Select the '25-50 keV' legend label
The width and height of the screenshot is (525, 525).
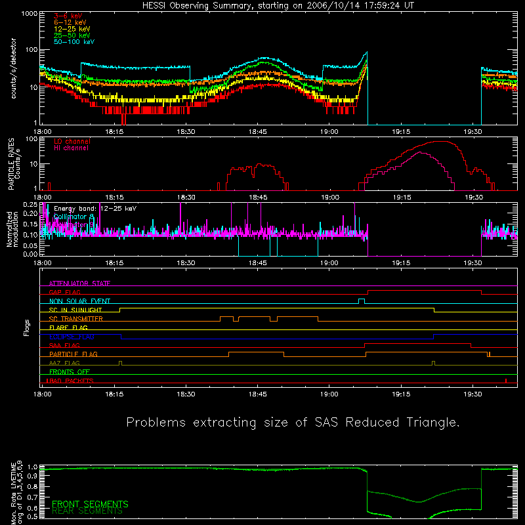point(72,35)
